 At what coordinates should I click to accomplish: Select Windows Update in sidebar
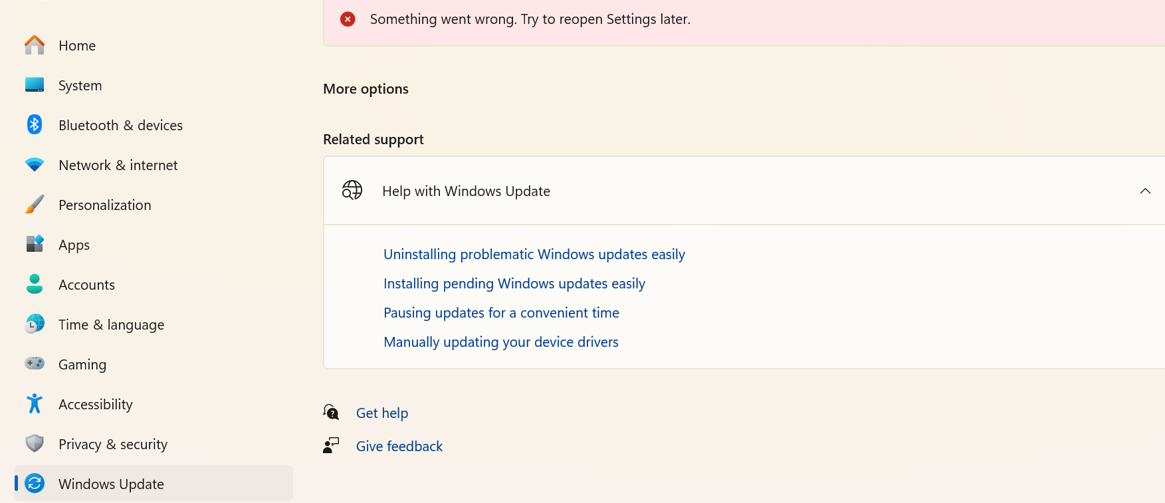pos(154,484)
